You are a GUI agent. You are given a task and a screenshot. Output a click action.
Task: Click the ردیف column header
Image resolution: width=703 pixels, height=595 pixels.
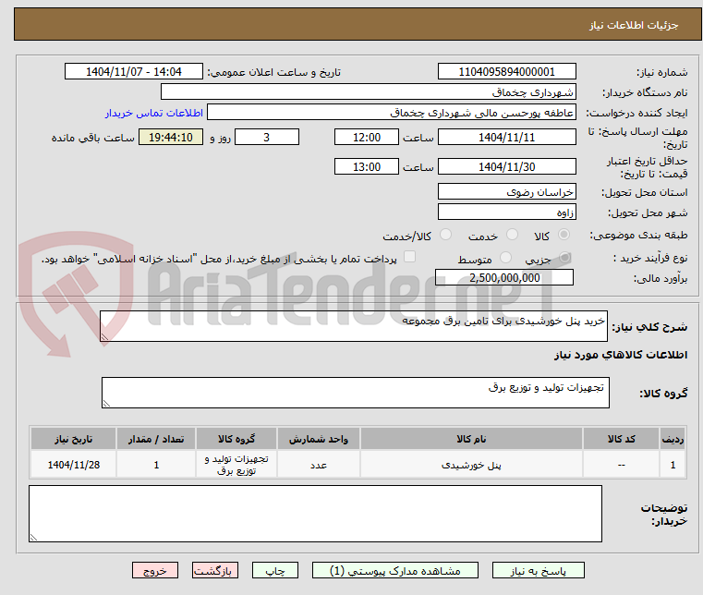pyautogui.click(x=673, y=439)
